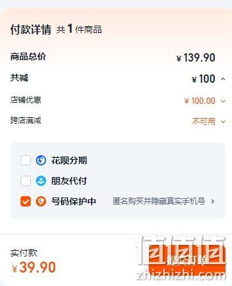Click the ¥100.00 store discount amount
Image resolution: width=232 pixels, height=286 pixels.
tap(200, 101)
